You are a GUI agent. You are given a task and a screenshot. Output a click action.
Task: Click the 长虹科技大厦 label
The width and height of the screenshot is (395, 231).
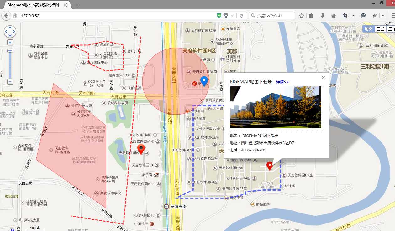(x=82, y=106)
